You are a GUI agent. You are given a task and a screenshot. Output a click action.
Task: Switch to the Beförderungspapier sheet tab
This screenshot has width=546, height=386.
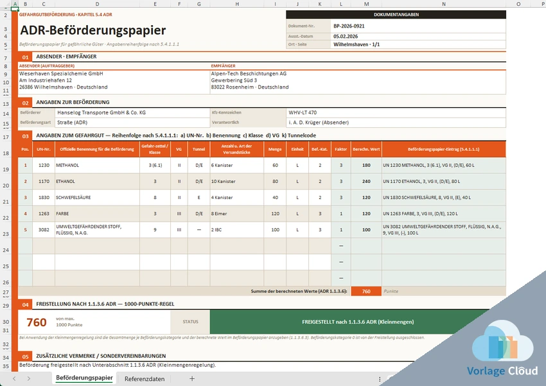tap(84, 378)
